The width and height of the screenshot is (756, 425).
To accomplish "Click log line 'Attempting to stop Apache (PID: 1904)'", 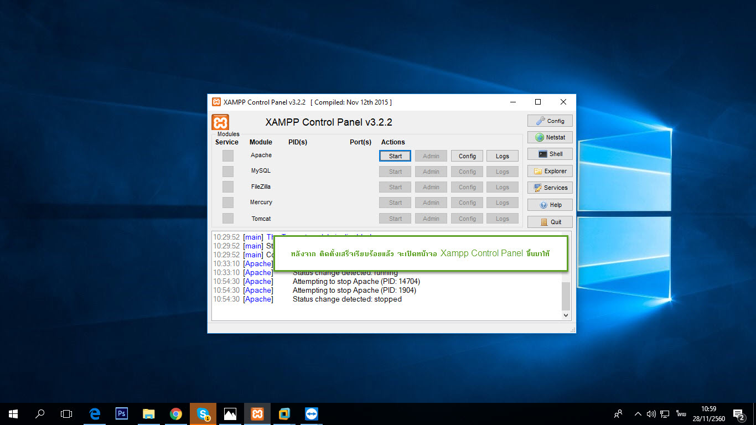I will point(354,291).
